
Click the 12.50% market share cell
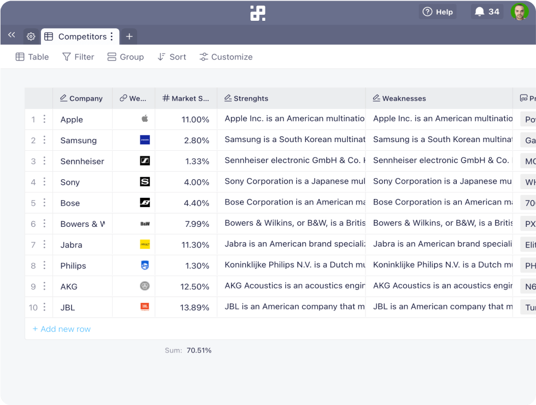[186, 286]
